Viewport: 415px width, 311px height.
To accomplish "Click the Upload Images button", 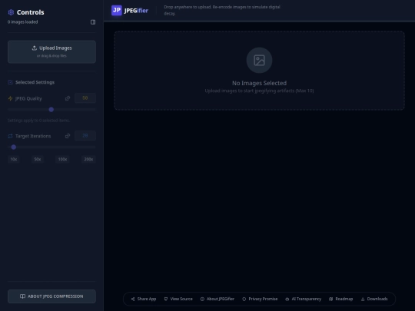I will (x=51, y=52).
